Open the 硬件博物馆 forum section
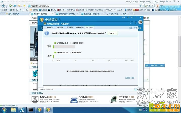Viewport: 181px width, 113px height. (123, 97)
